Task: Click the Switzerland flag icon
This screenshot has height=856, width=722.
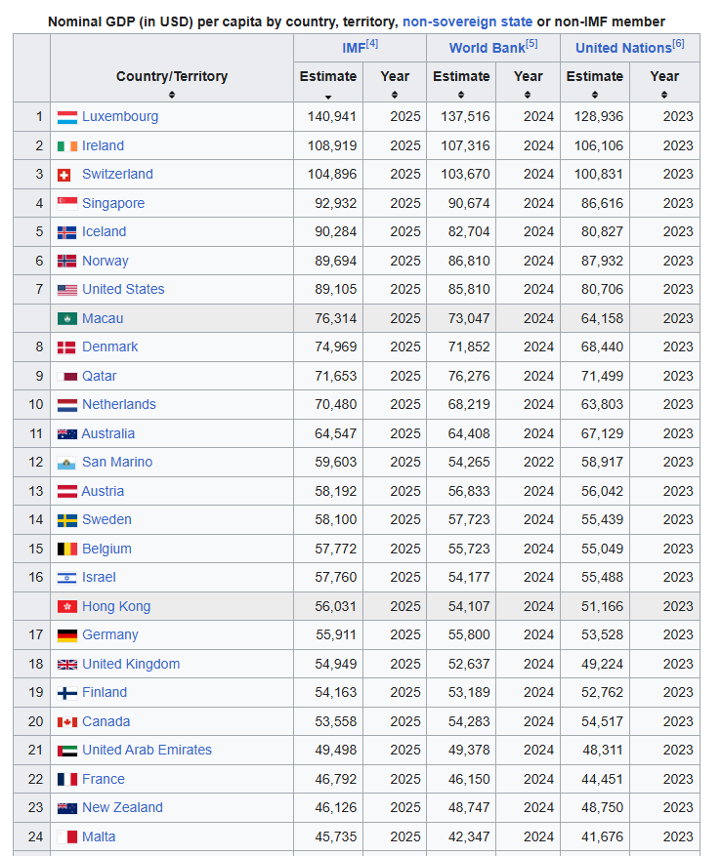Action: (64, 175)
